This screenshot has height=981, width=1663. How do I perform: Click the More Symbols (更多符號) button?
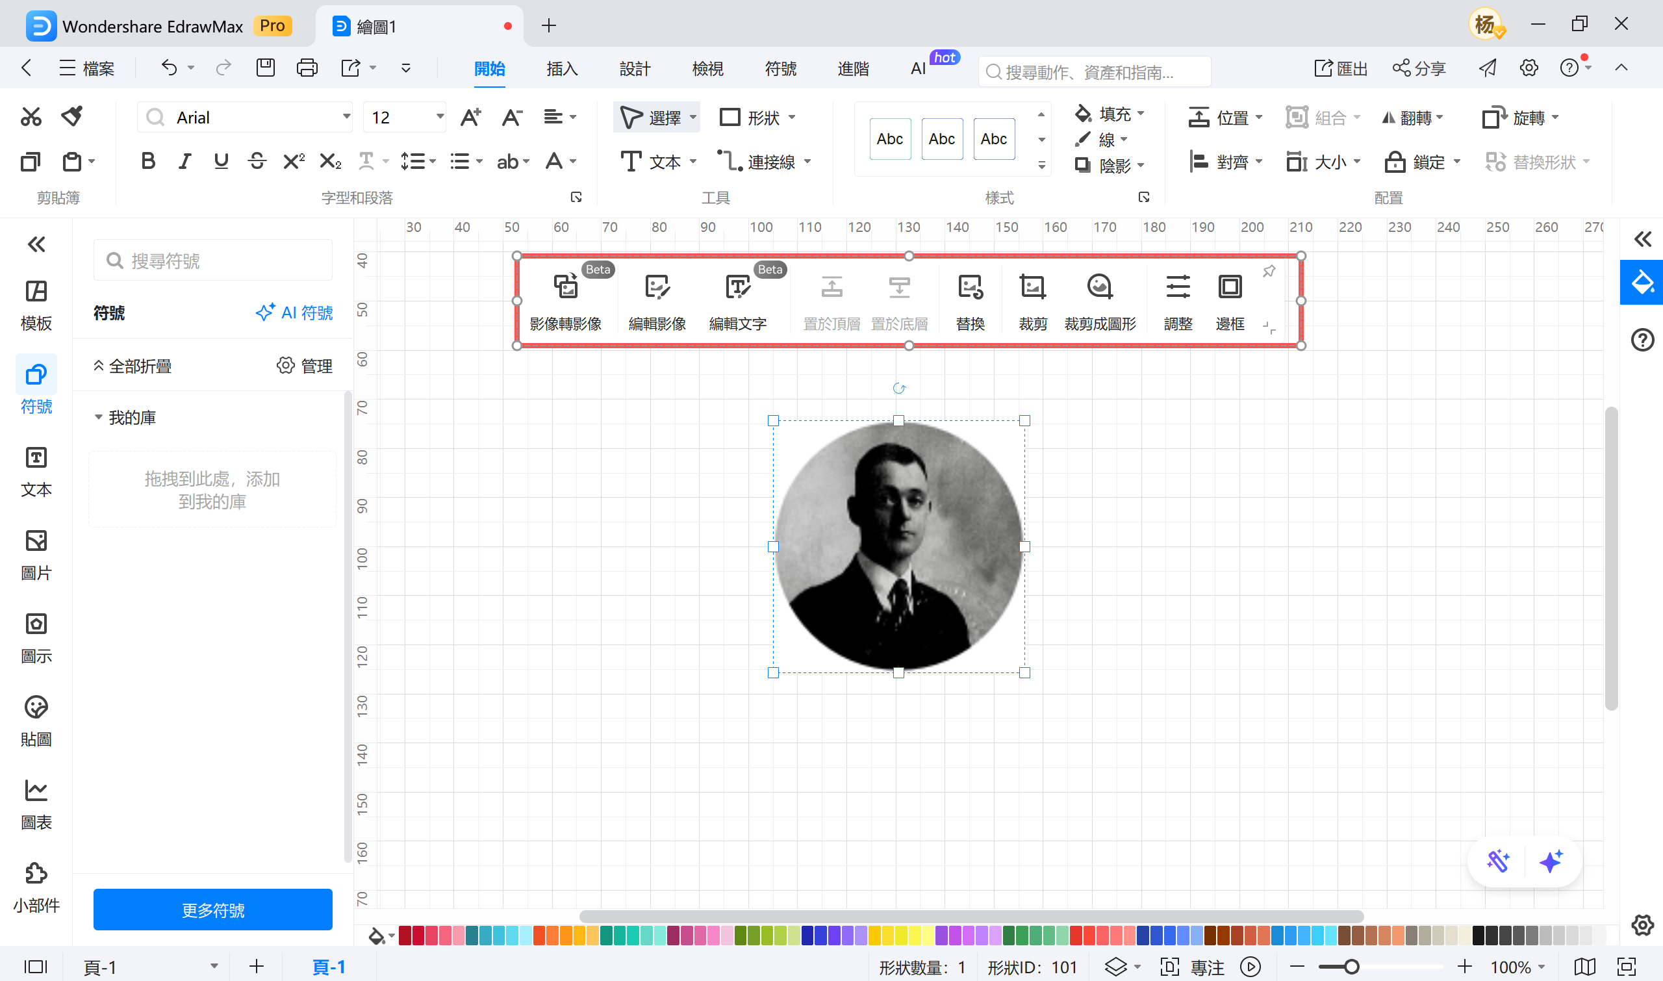pyautogui.click(x=212, y=910)
